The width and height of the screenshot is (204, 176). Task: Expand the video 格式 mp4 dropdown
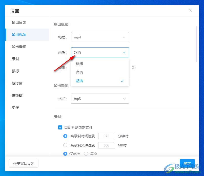point(100,37)
